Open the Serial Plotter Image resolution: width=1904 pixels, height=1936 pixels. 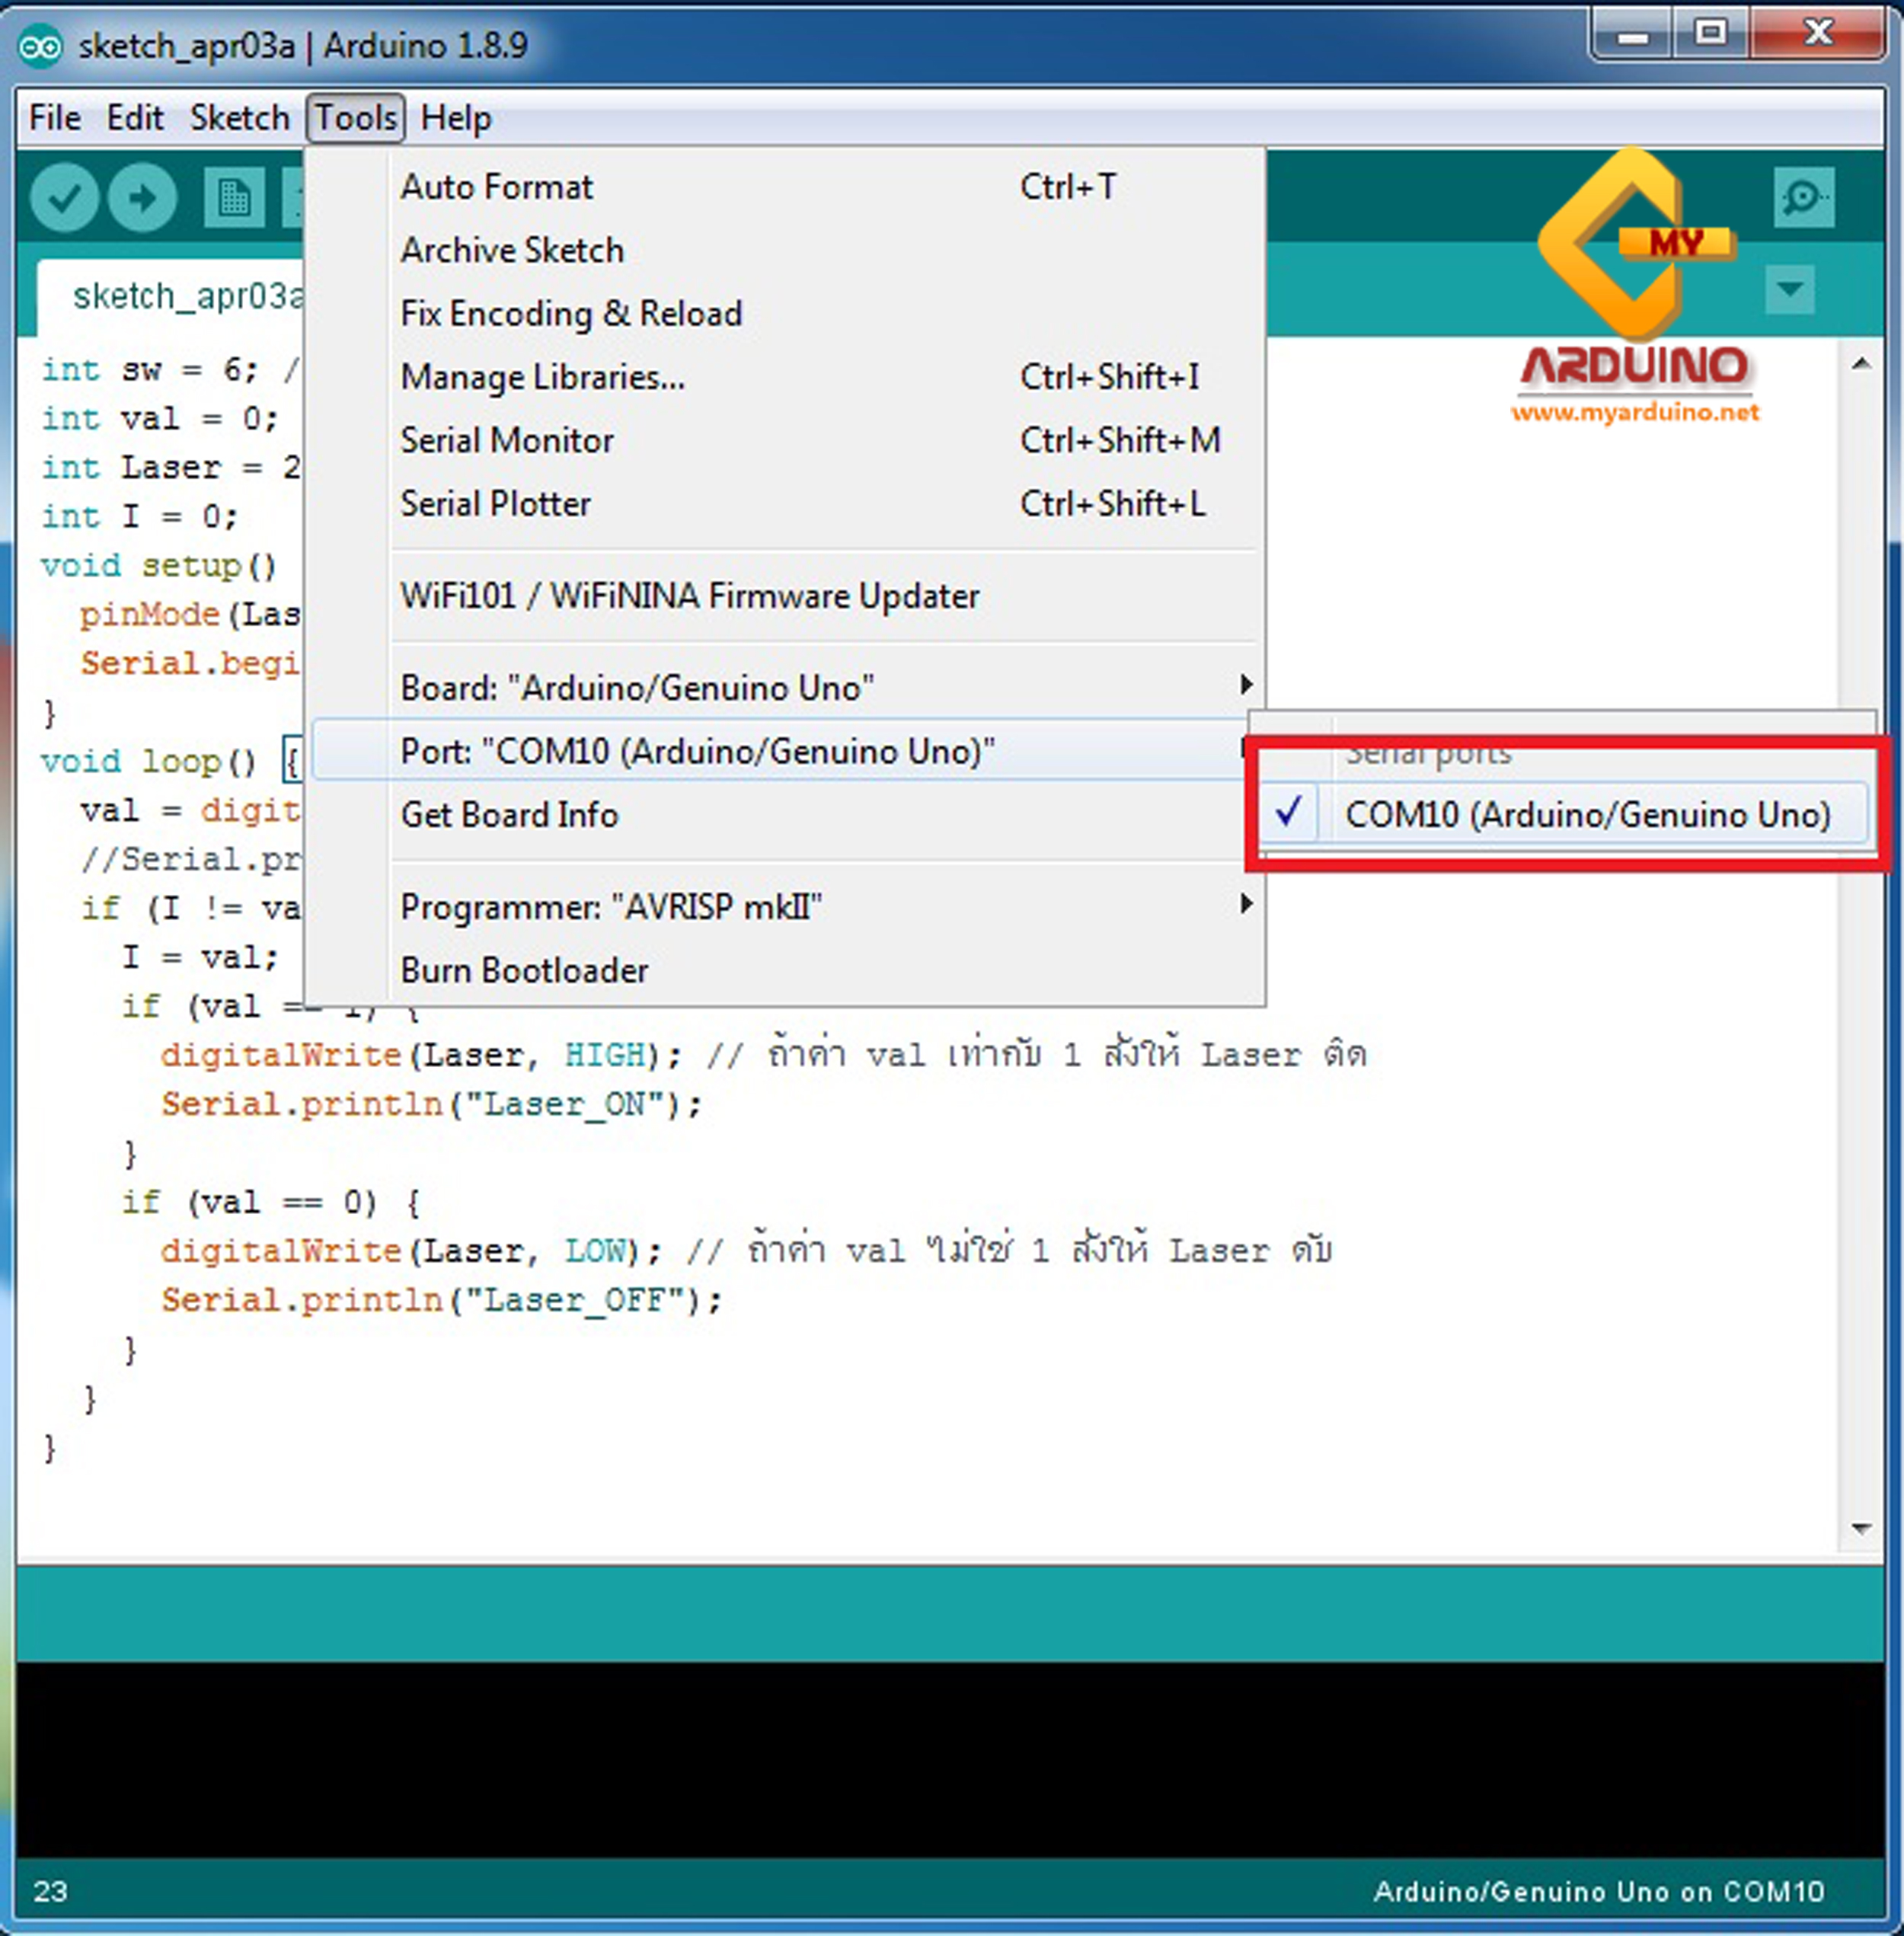(495, 504)
